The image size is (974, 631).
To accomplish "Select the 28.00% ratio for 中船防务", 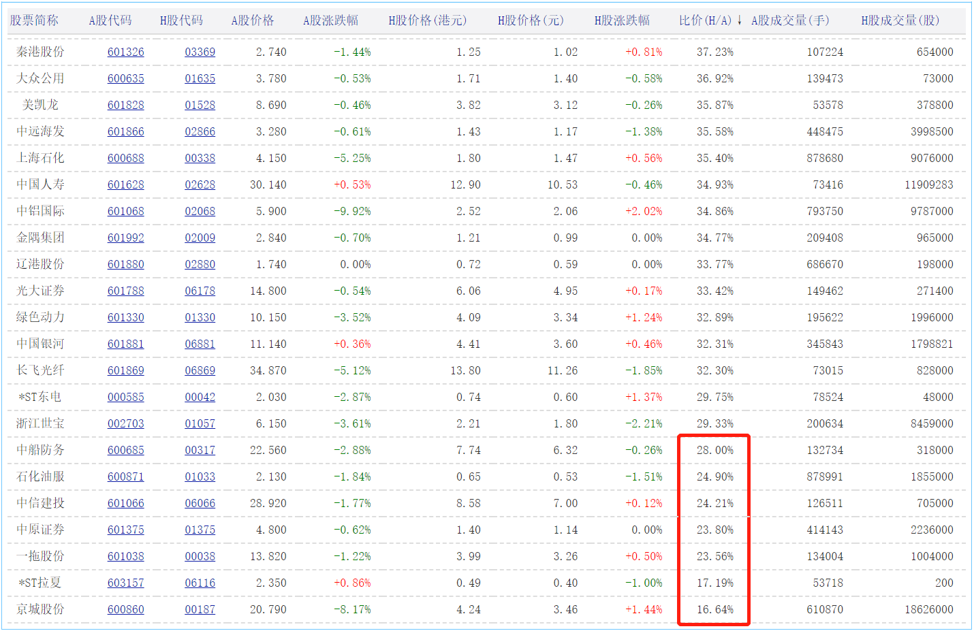I will click(715, 450).
